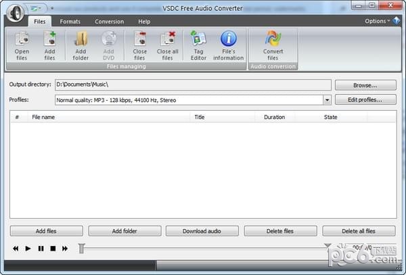Click the Duration column header

point(275,117)
